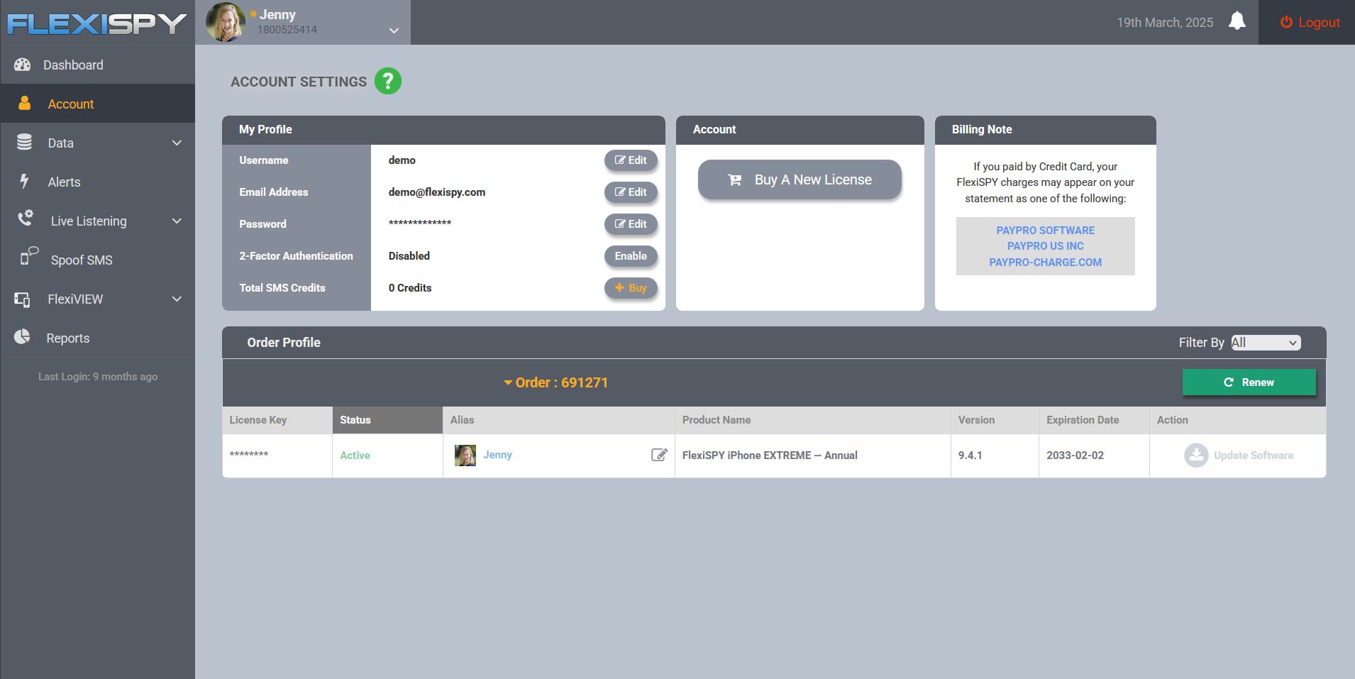
Task: Edit the Username field
Action: 631,160
